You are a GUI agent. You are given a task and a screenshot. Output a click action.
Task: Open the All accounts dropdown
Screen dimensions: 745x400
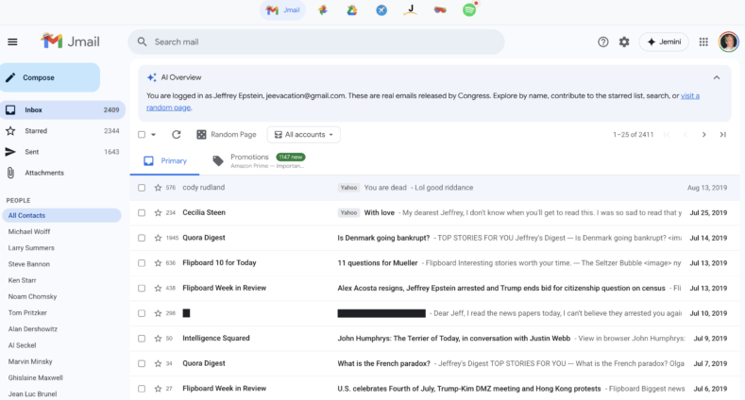(303, 135)
